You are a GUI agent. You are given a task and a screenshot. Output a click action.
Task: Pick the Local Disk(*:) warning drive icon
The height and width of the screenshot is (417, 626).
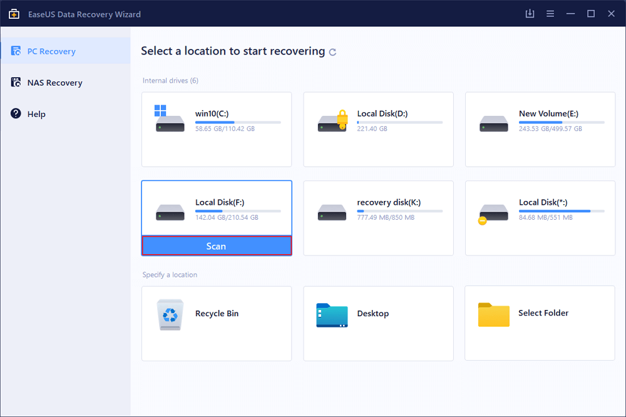click(x=493, y=212)
